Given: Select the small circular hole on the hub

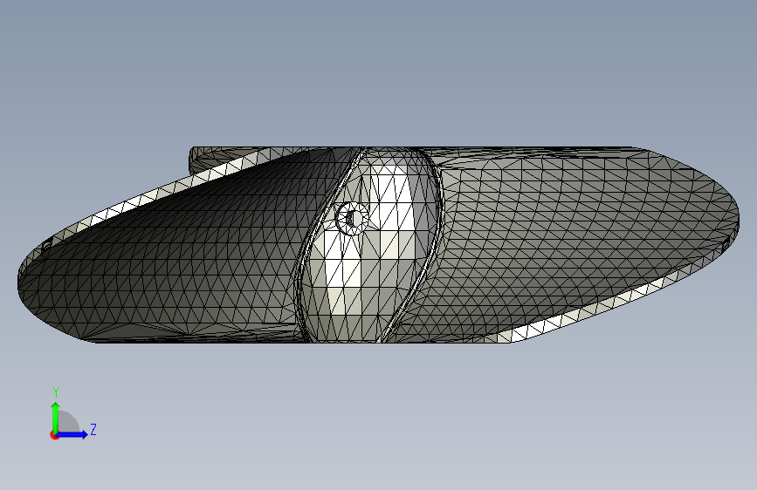Looking at the screenshot, I should (x=353, y=219).
